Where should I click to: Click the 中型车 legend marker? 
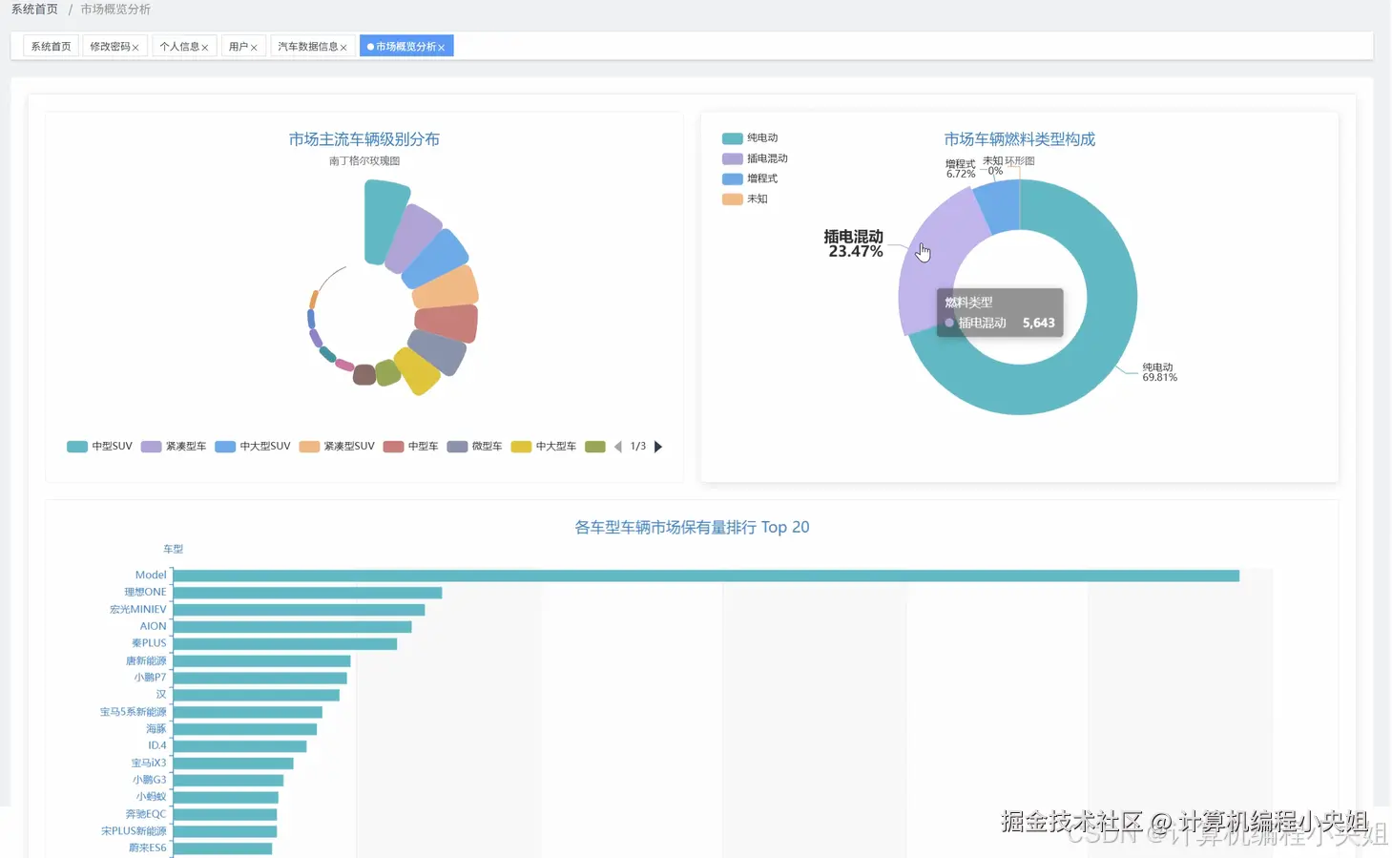pos(392,446)
